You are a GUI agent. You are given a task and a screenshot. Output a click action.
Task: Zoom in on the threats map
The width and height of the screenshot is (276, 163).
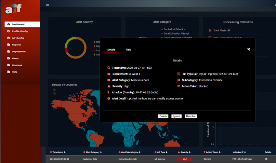click(54, 90)
